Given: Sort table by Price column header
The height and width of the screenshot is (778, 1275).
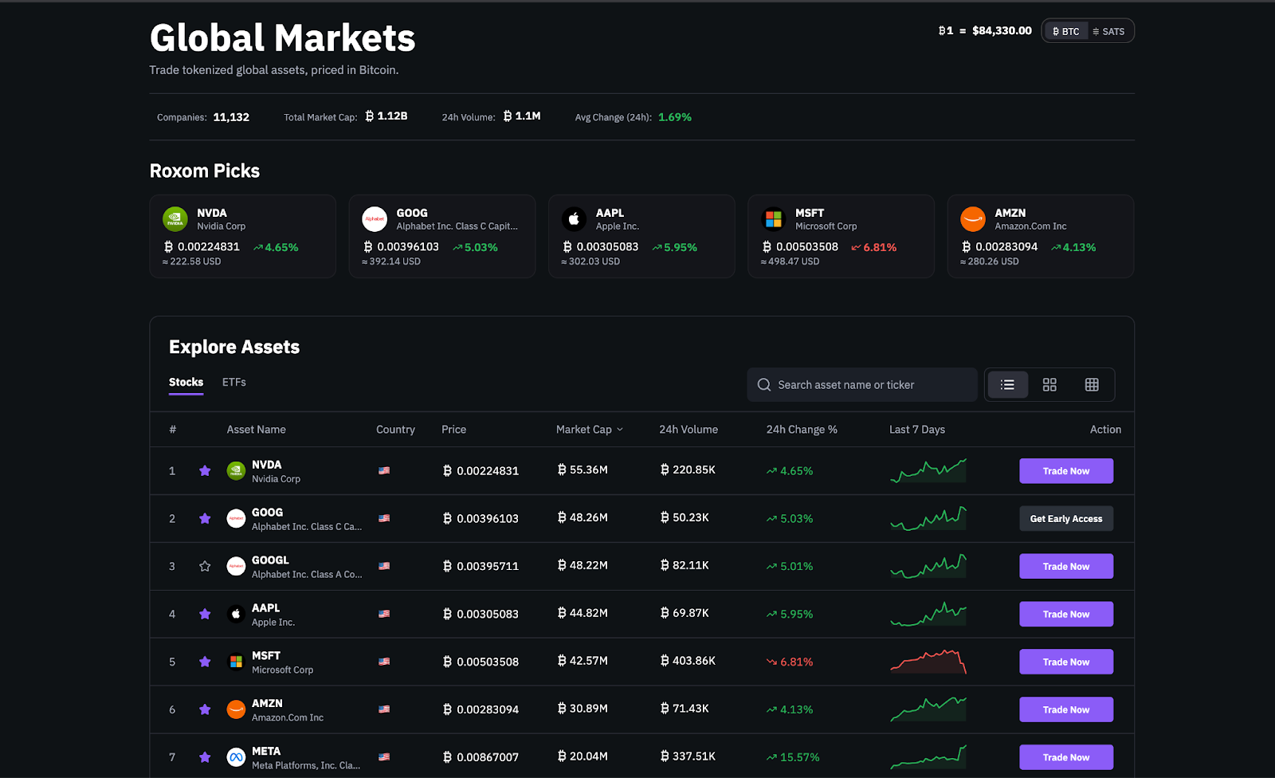Looking at the screenshot, I should coord(453,430).
